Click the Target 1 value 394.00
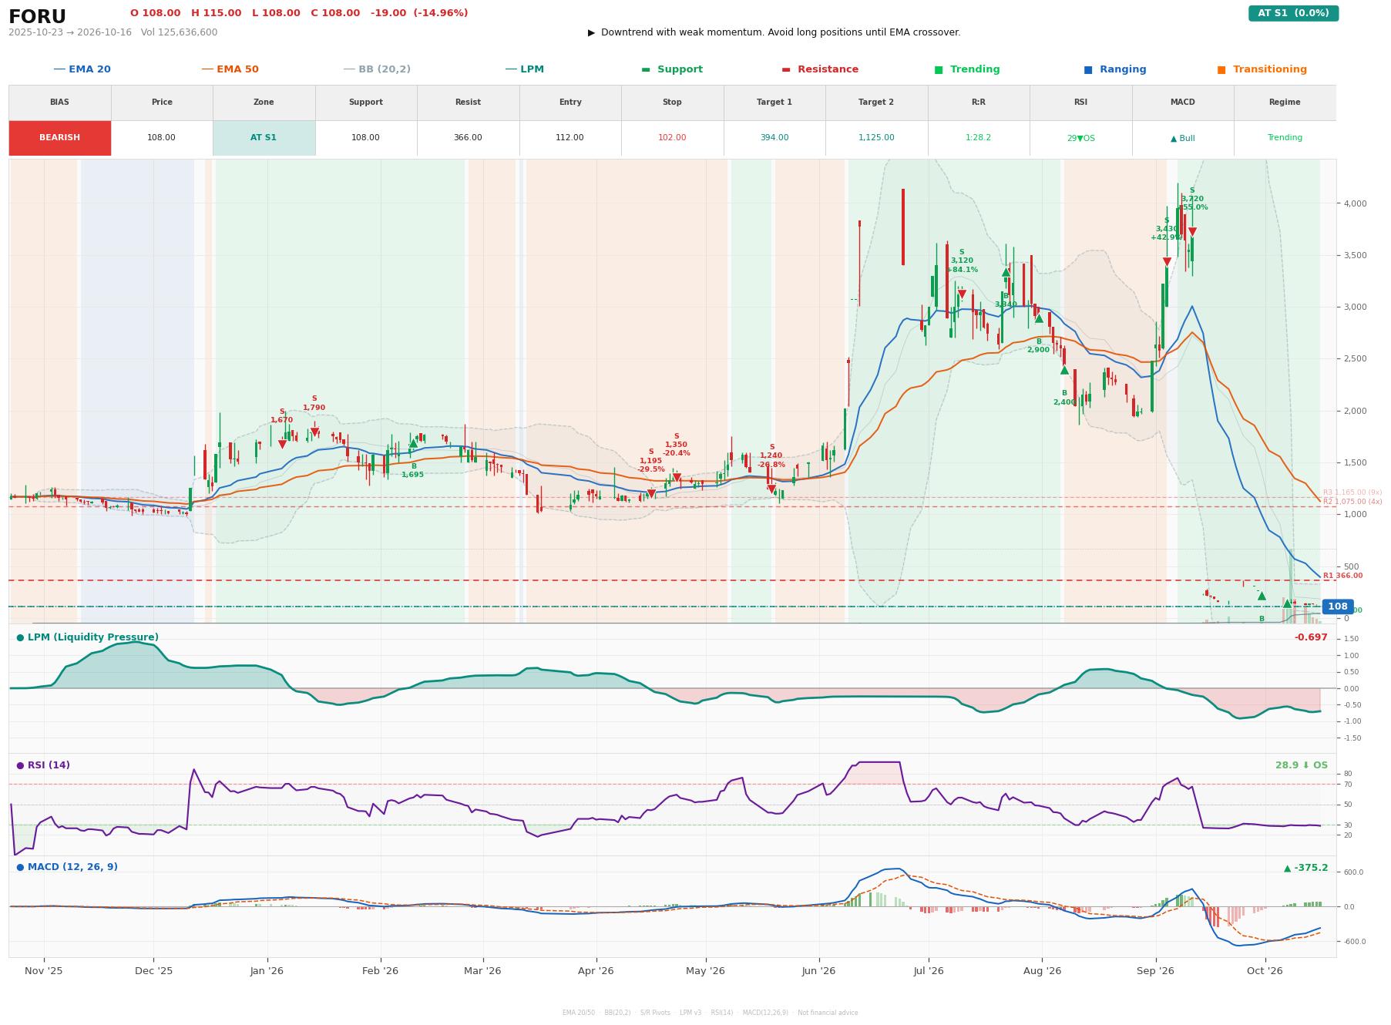 click(774, 138)
